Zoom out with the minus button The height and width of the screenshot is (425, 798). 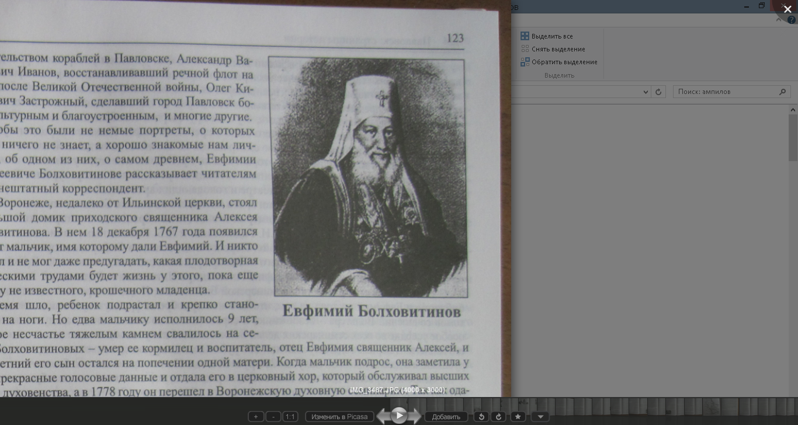click(x=273, y=416)
